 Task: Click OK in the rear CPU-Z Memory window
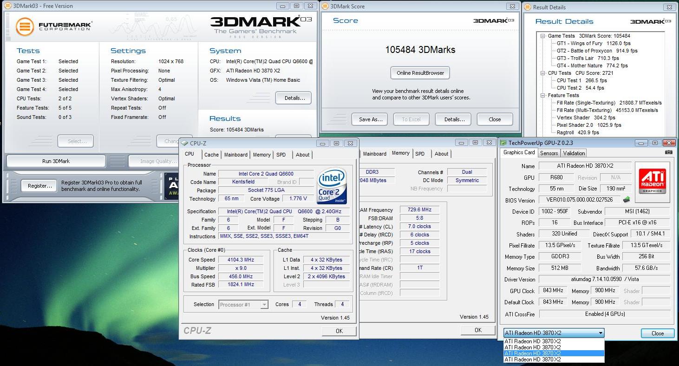(478, 330)
